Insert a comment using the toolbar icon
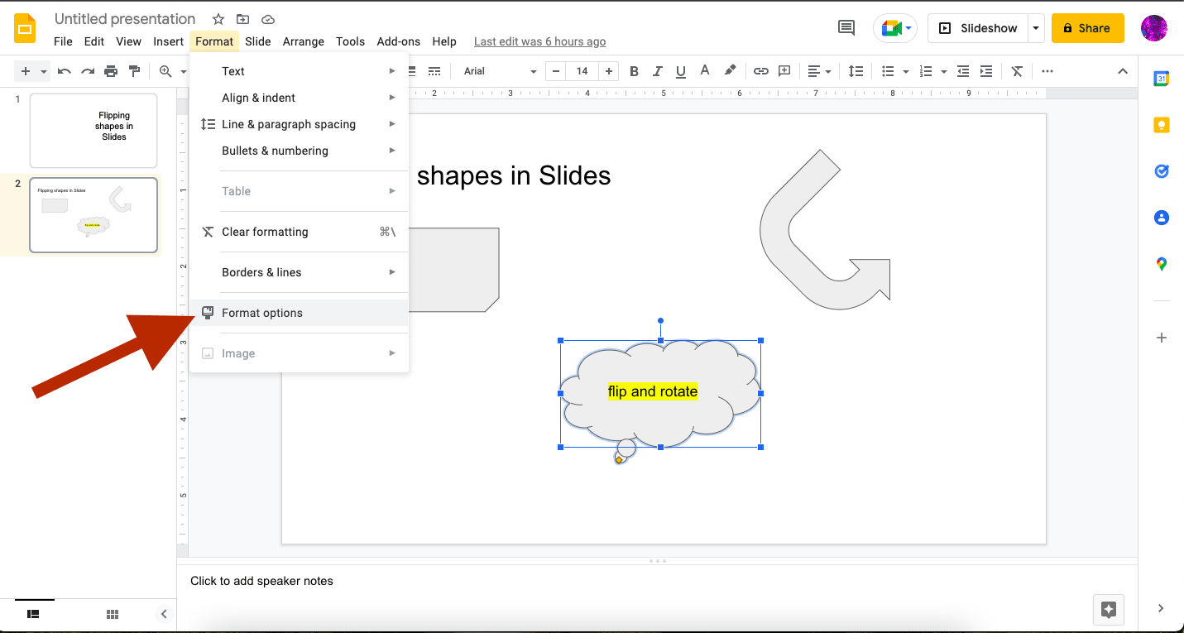The width and height of the screenshot is (1184, 633). click(784, 71)
